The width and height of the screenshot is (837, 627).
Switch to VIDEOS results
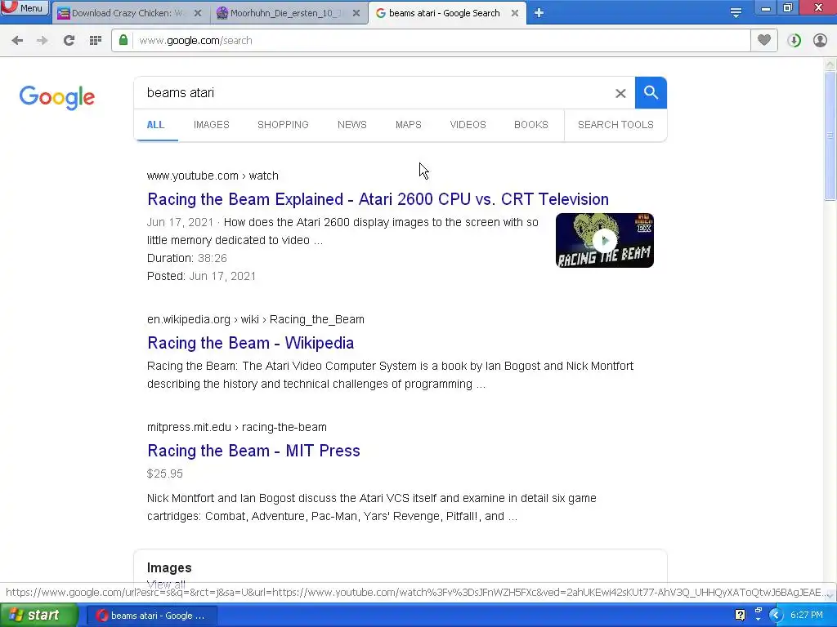click(x=468, y=125)
